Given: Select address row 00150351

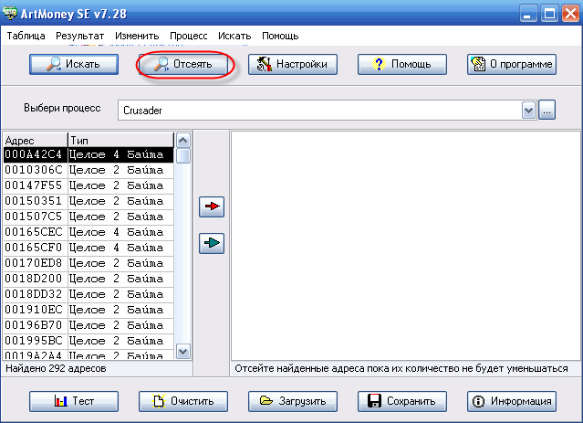Looking at the screenshot, I should click(x=88, y=201).
